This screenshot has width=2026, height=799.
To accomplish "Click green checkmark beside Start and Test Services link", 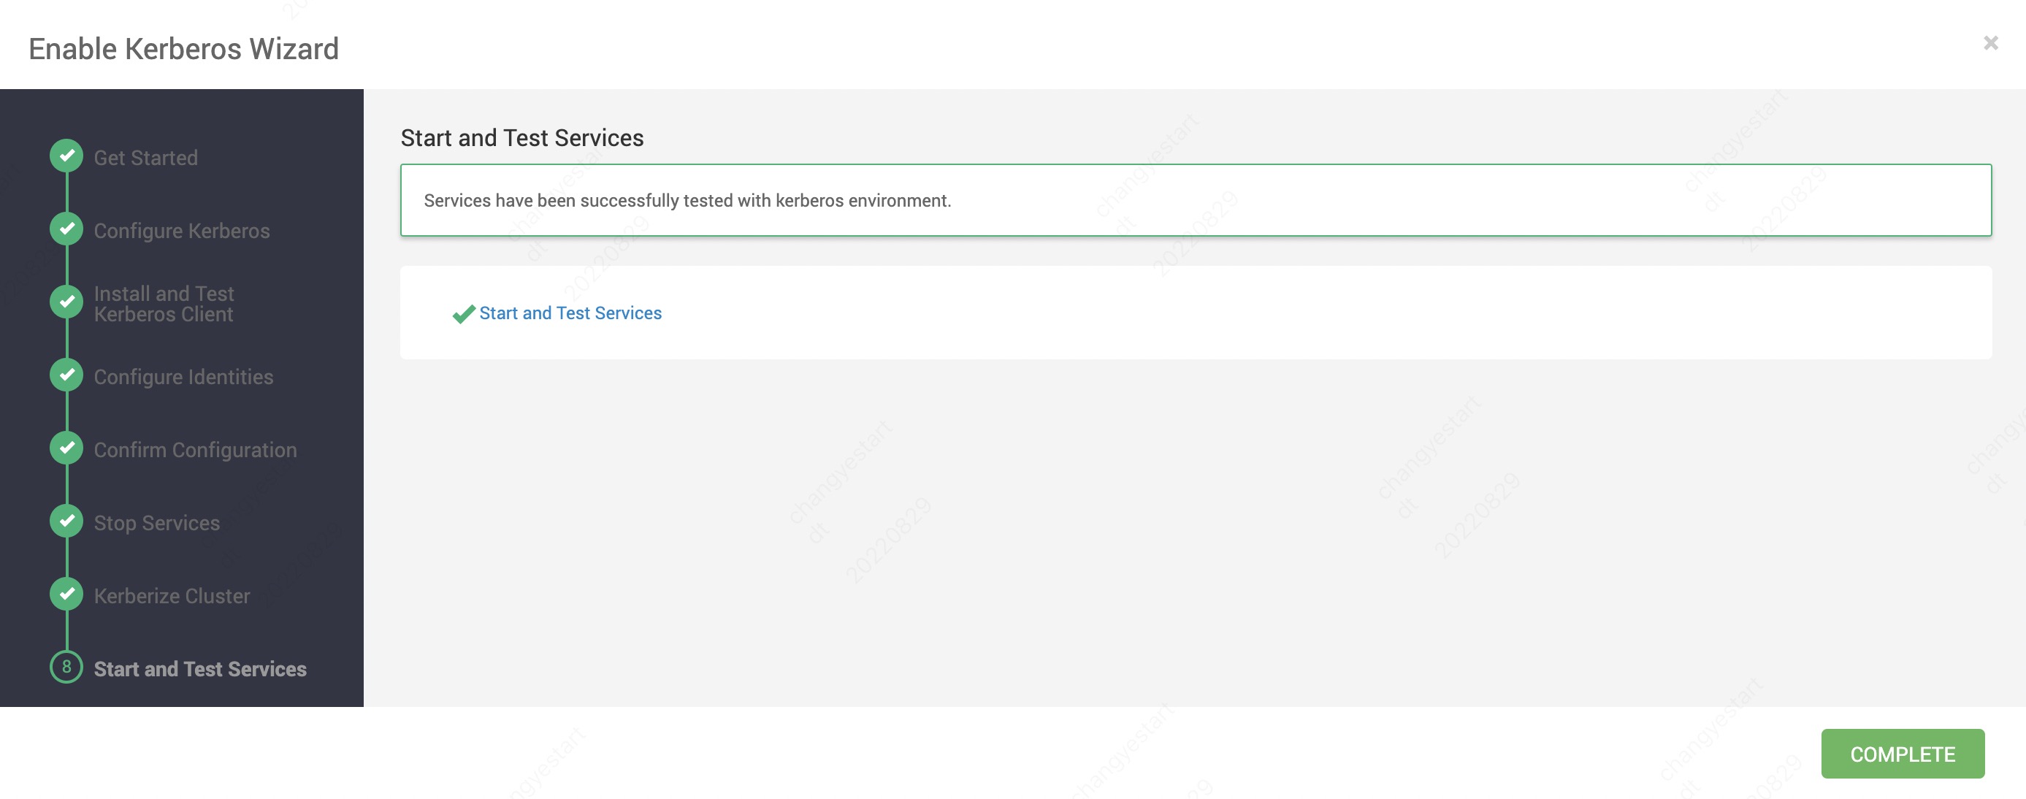I will click(463, 314).
